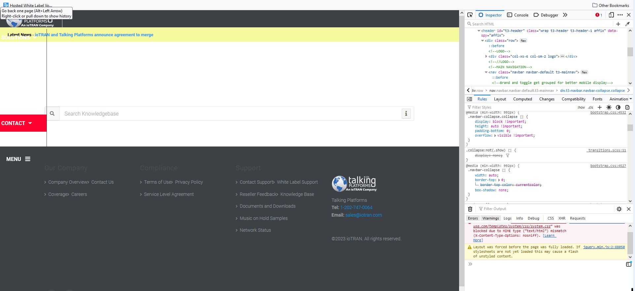
Task: Highlight elements matching the .navbar-collapse selector
Action: (504, 170)
